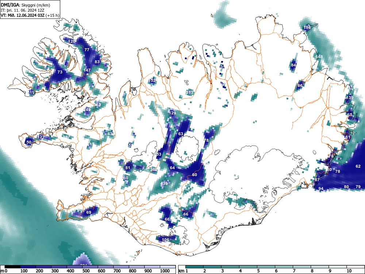Click the visibility value "513" on the map
365x274 pixels.
190,92
